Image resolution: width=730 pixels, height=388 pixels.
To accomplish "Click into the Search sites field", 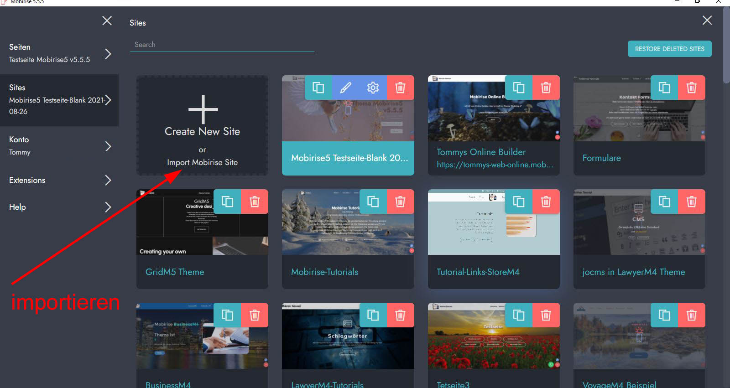I will tap(222, 45).
